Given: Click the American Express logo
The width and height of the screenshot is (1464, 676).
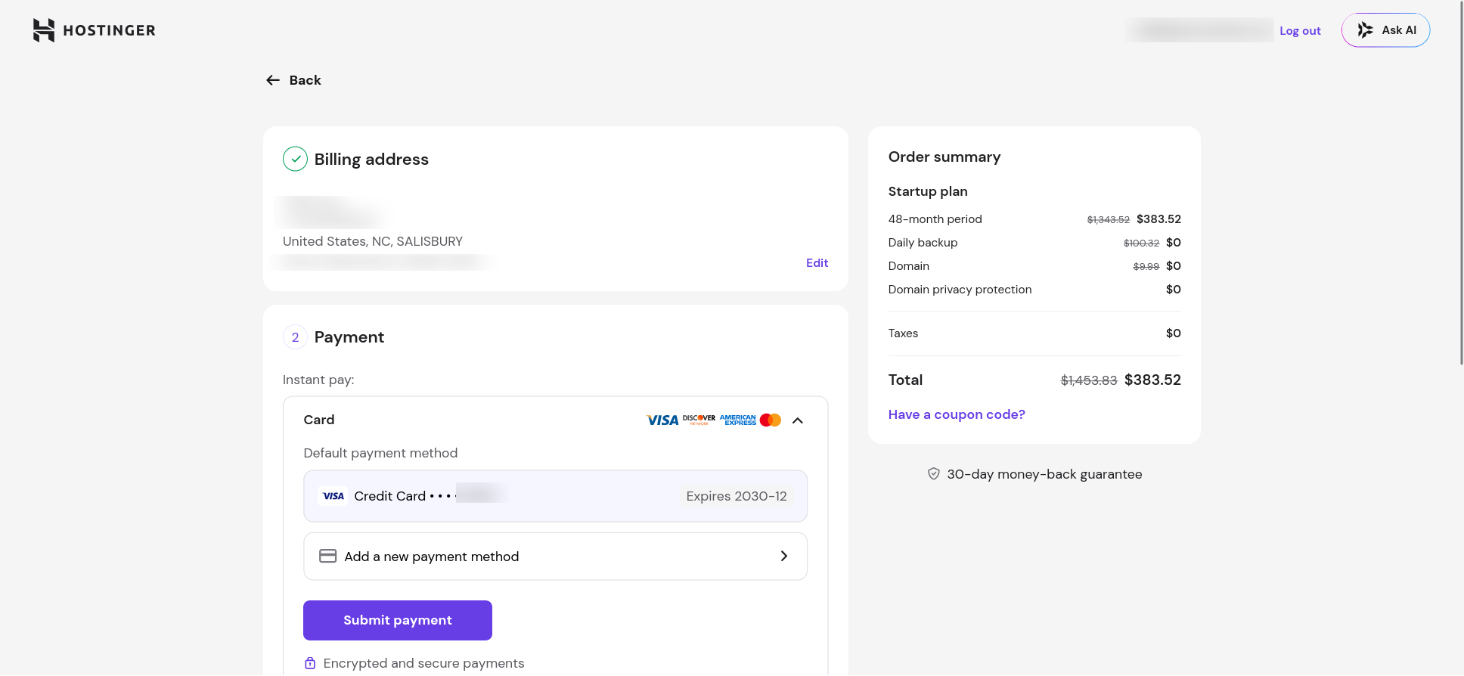Looking at the screenshot, I should tap(737, 420).
